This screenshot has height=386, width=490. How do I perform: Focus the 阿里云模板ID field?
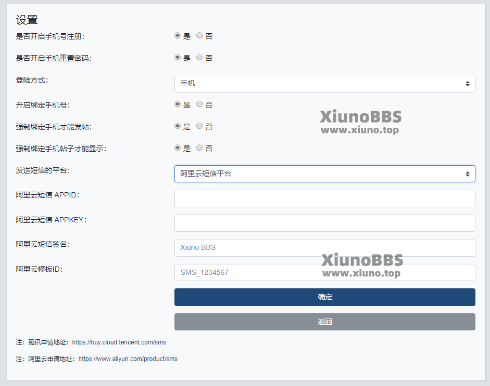[x=325, y=273]
